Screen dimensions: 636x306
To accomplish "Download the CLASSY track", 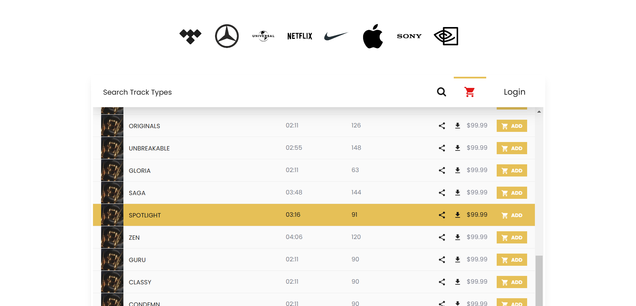I will (x=457, y=282).
